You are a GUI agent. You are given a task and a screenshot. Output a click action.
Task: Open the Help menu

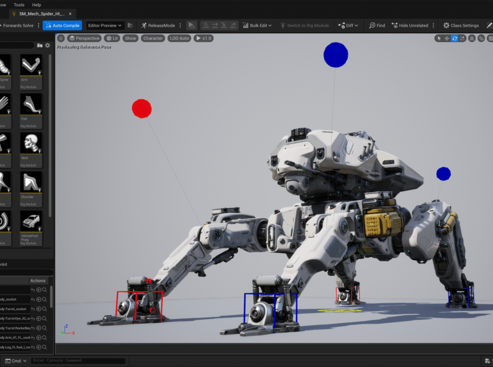tap(37, 4)
